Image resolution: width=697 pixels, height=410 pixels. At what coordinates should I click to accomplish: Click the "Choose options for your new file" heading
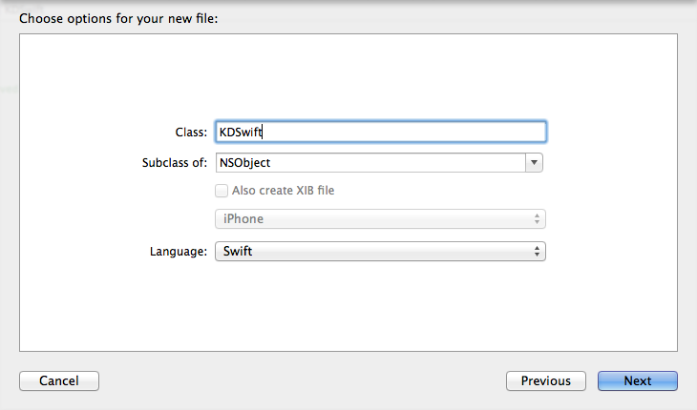[119, 18]
